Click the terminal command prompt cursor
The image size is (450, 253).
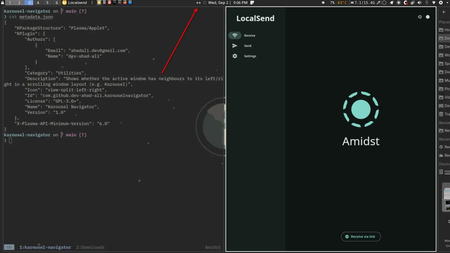point(10,140)
